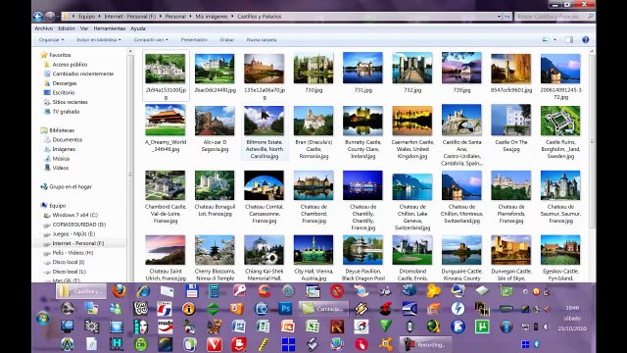Open the Archivo menu
Viewport: 627px width, 353px height.
point(43,28)
